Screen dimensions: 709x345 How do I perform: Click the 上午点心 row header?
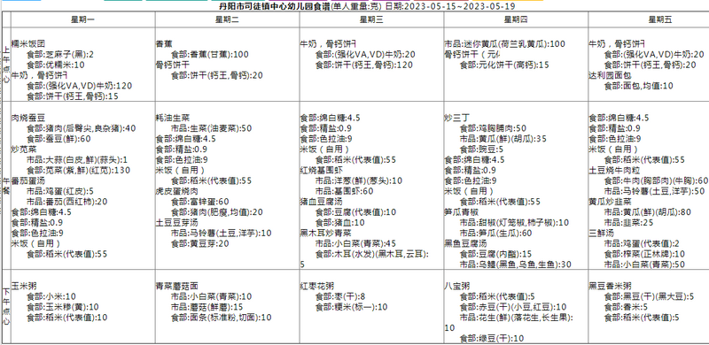click(6, 65)
